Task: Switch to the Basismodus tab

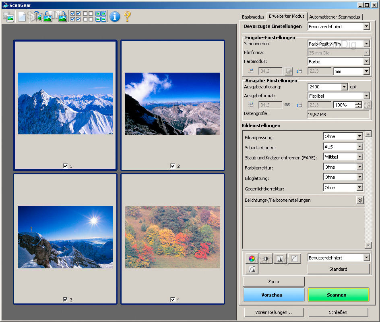Action: pyautogui.click(x=253, y=17)
